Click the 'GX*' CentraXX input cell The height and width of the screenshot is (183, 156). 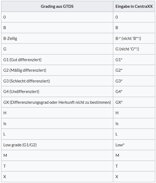(134, 102)
